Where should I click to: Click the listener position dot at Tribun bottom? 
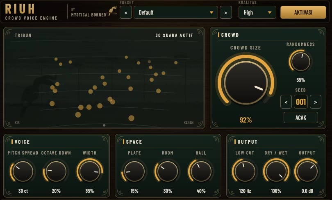pyautogui.click(x=104, y=125)
